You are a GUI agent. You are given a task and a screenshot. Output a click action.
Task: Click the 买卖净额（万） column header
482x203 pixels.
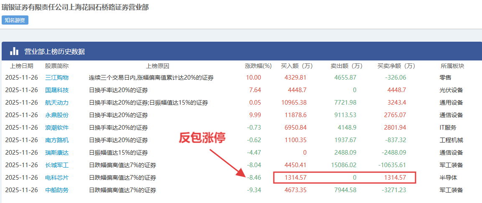[396, 65]
